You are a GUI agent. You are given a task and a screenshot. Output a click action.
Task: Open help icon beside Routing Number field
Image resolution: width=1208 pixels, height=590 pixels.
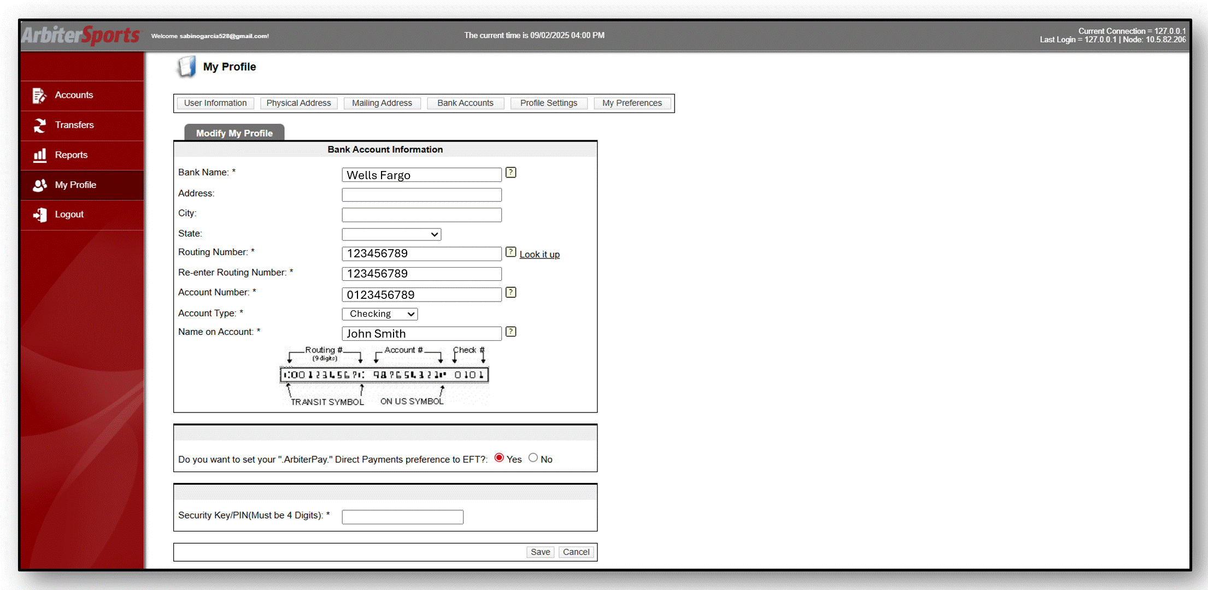(x=511, y=252)
